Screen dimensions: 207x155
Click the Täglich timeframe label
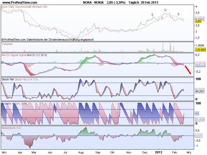coord(134,2)
